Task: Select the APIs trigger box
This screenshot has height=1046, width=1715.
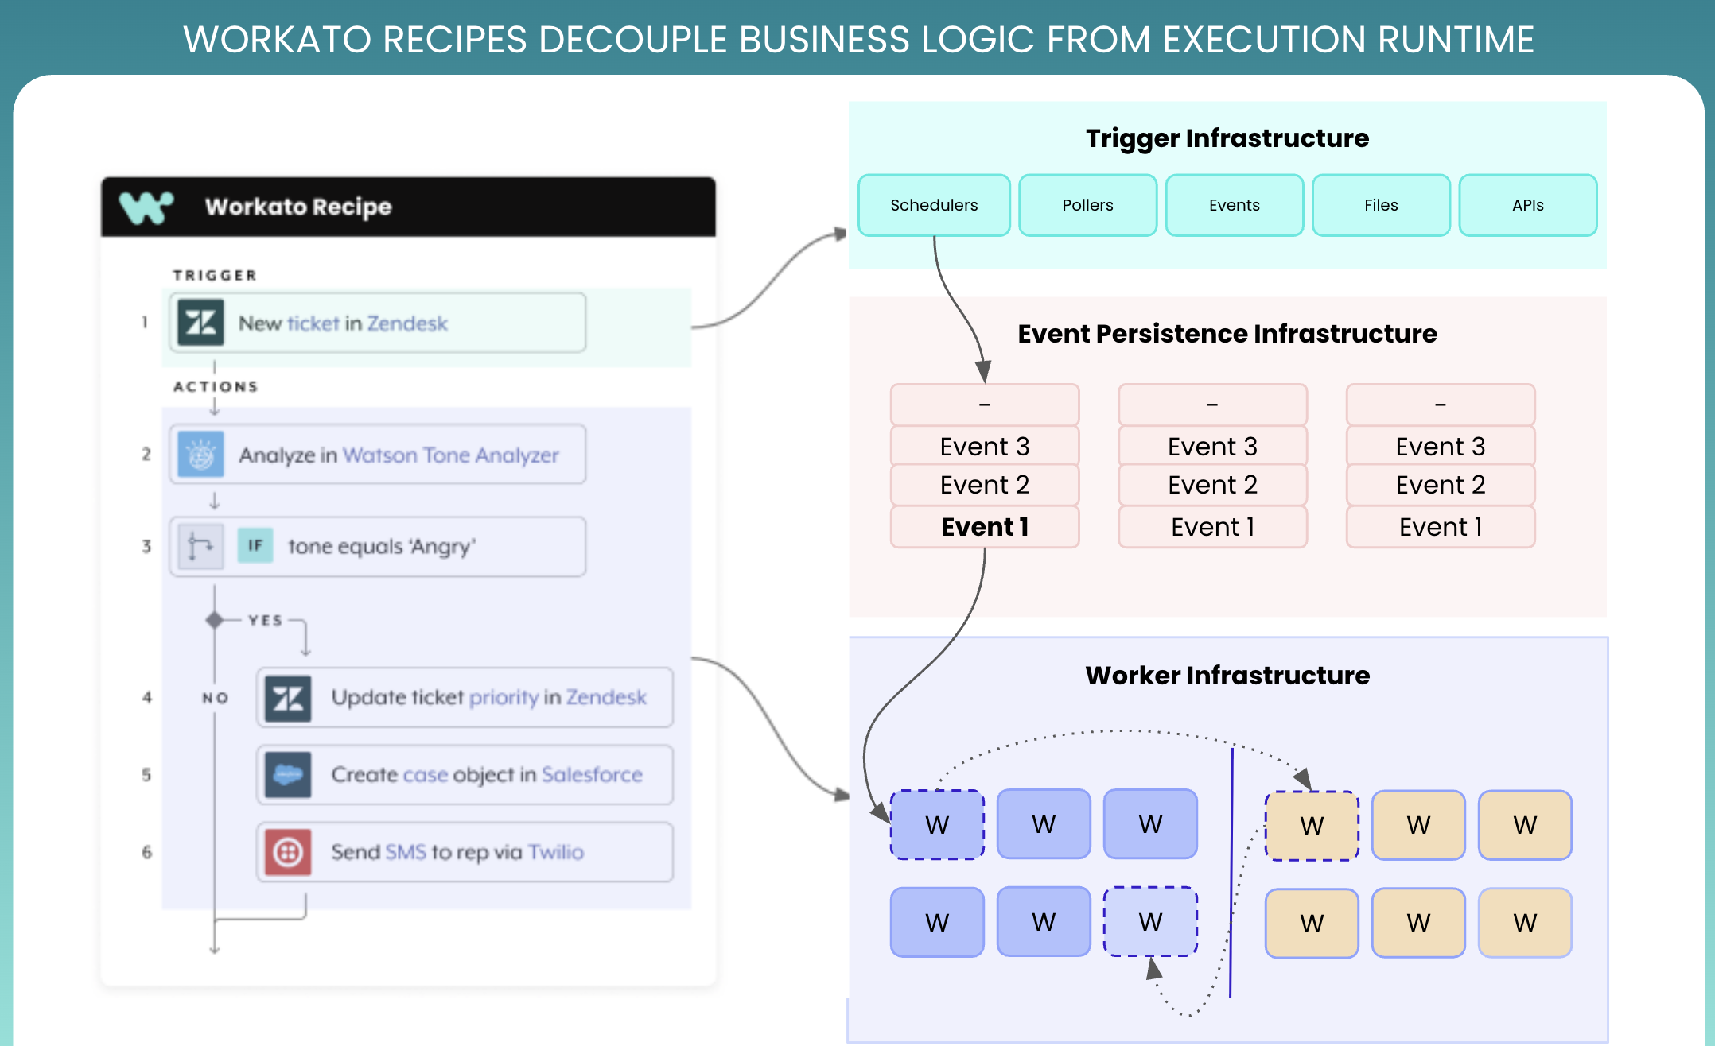Action: point(1527,205)
